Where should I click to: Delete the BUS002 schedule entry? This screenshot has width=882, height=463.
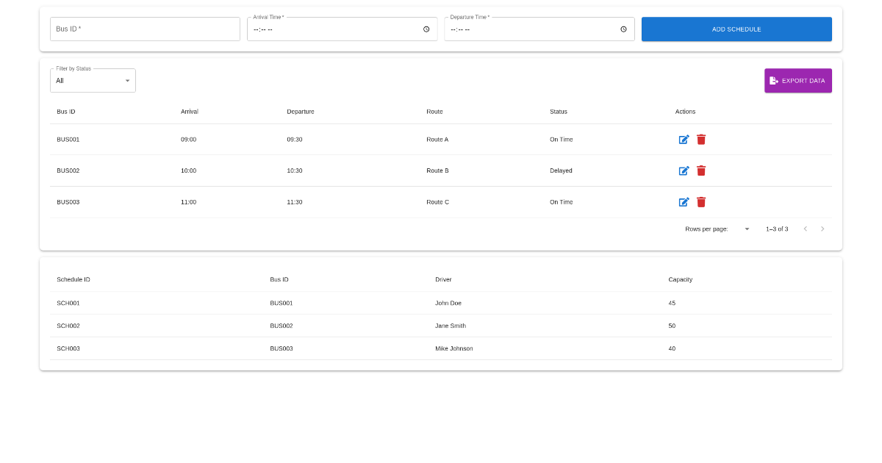(x=701, y=171)
